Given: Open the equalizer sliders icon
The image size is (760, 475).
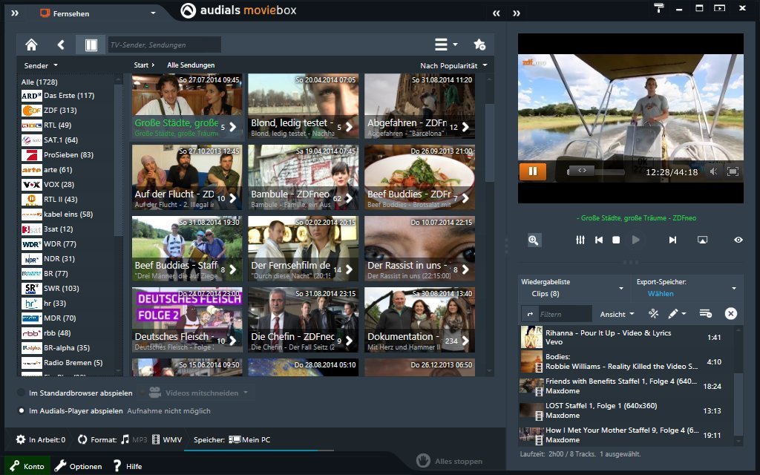Looking at the screenshot, I should [x=580, y=240].
